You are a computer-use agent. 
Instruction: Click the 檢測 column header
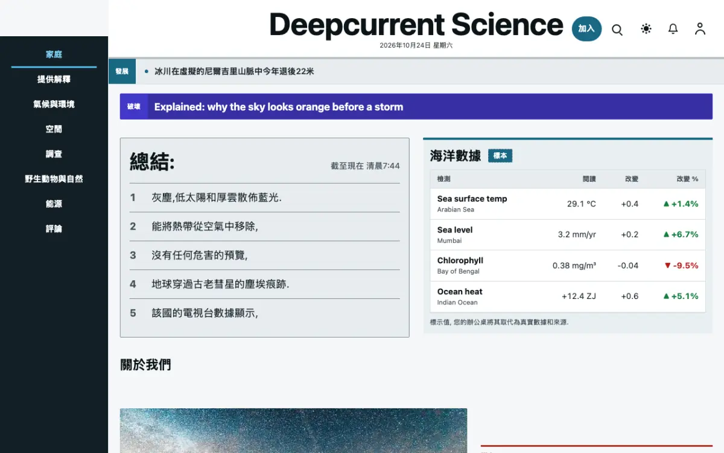444,179
